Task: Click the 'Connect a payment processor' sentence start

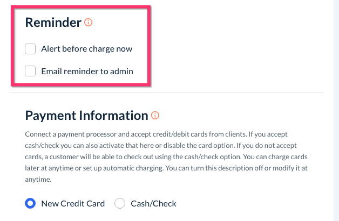Action: tap(65, 133)
